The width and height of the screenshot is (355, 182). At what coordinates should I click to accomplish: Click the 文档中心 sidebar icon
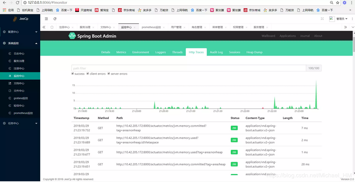(x=10, y=83)
